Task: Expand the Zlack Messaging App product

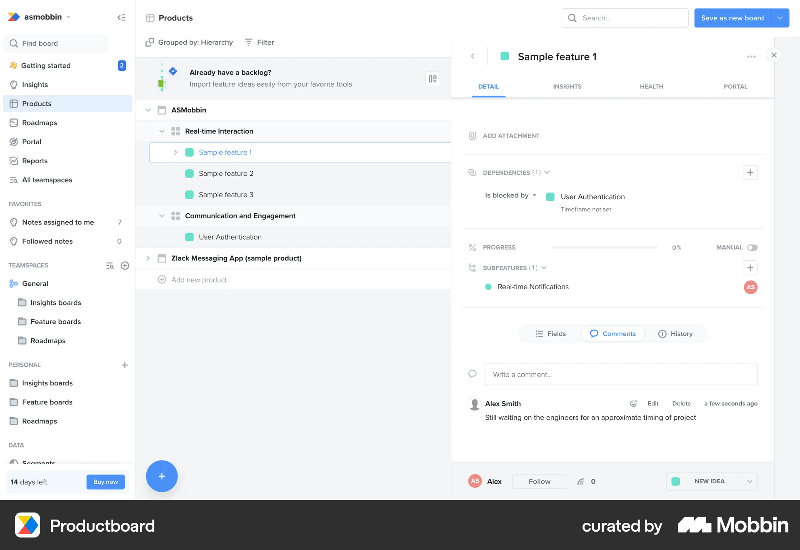Action: (x=148, y=258)
